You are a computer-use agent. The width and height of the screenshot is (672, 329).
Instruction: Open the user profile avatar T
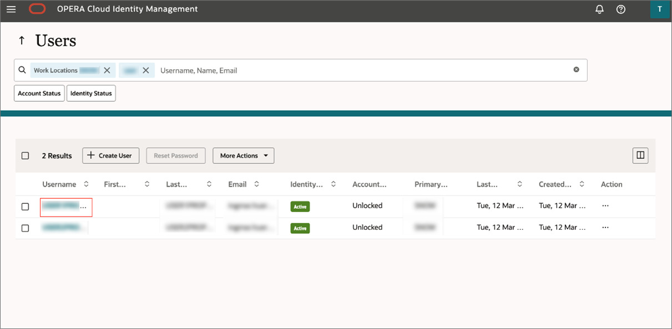(659, 9)
